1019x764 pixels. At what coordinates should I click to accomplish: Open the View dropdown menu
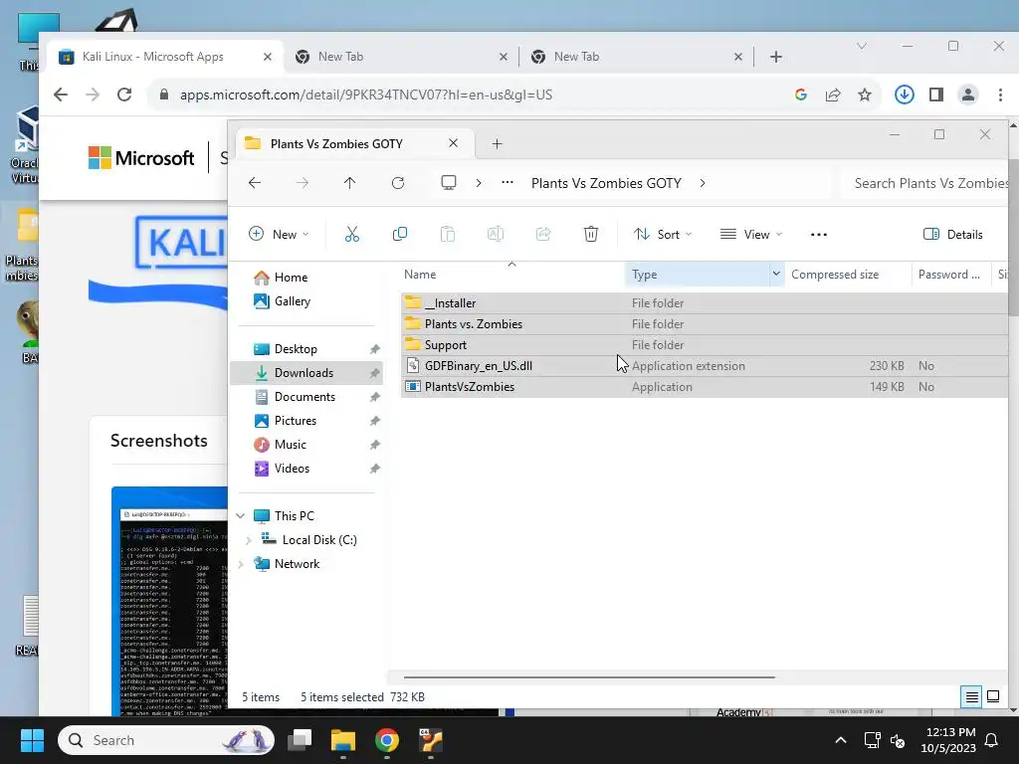tap(751, 235)
